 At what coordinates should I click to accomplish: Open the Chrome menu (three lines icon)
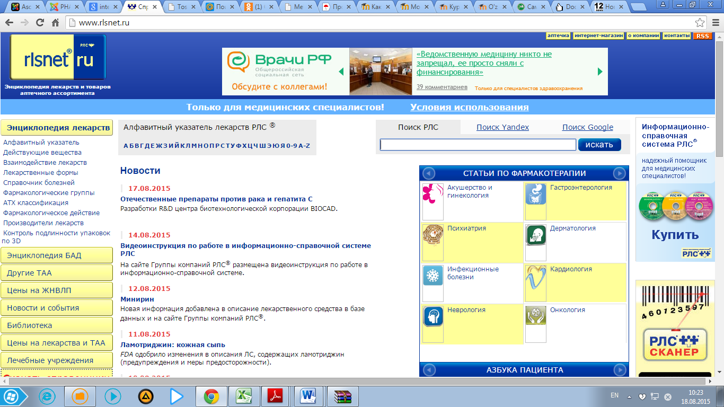click(x=715, y=23)
